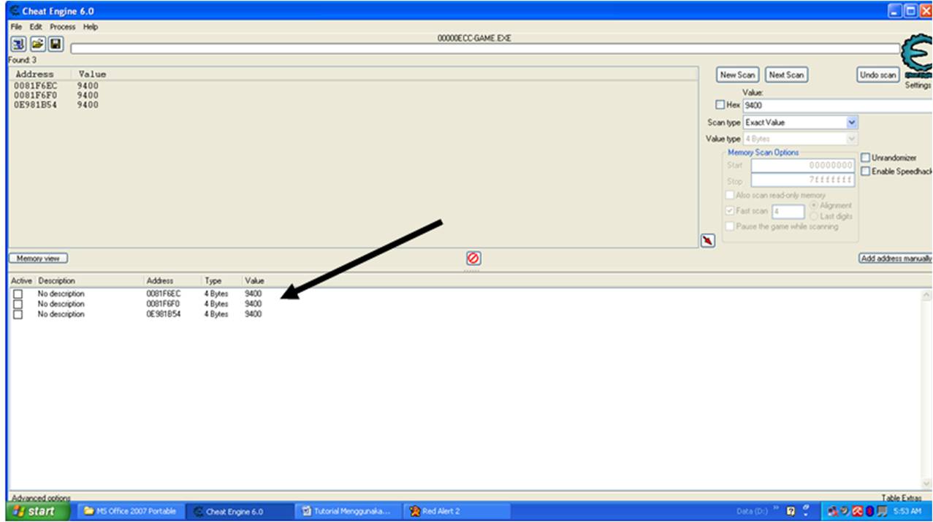The height and width of the screenshot is (522, 933).
Task: Click the open file folder toolbar icon
Action: pyautogui.click(x=37, y=45)
